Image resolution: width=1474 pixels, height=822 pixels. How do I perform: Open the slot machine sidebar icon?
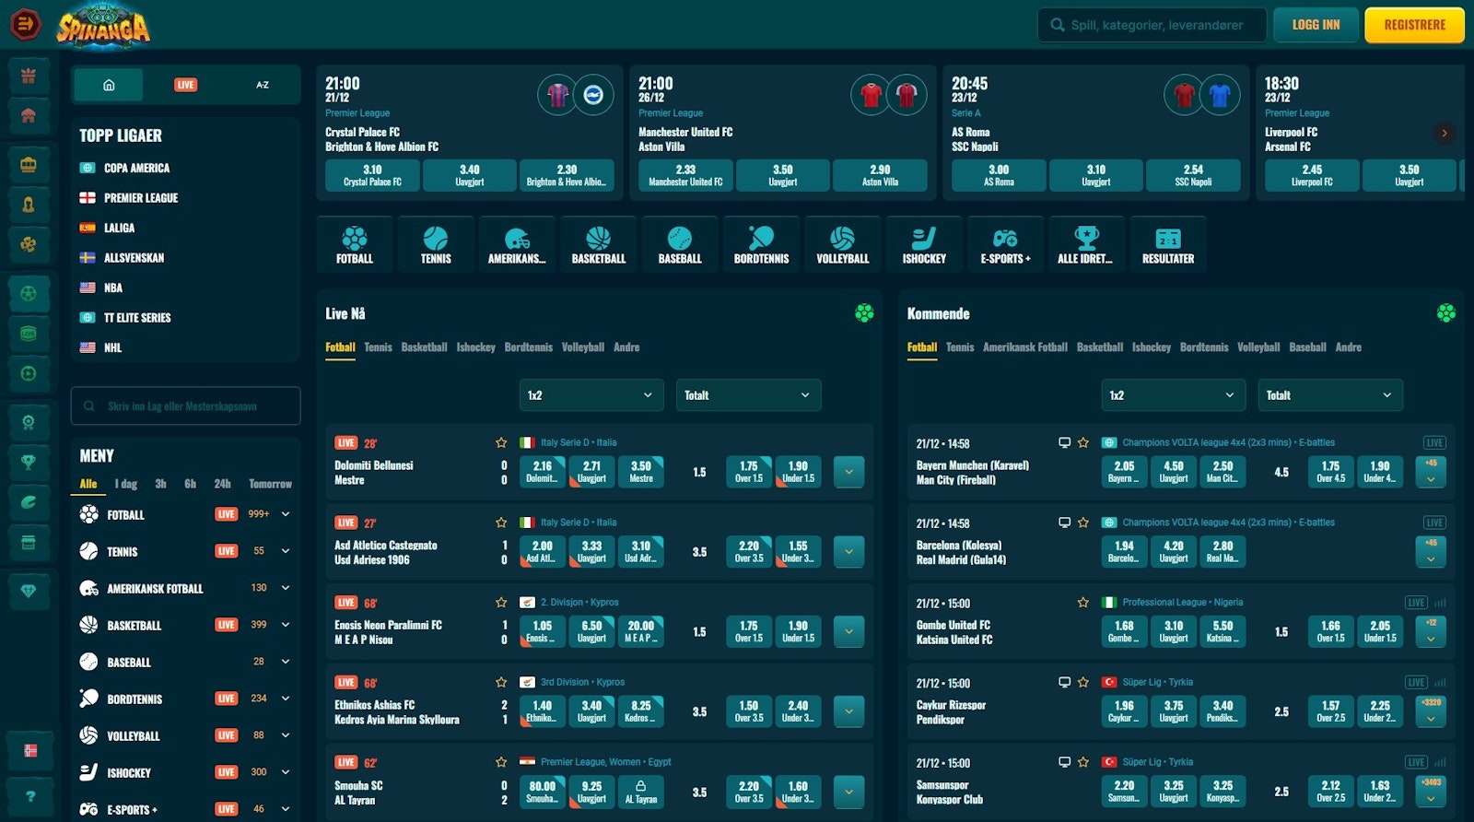tap(29, 165)
